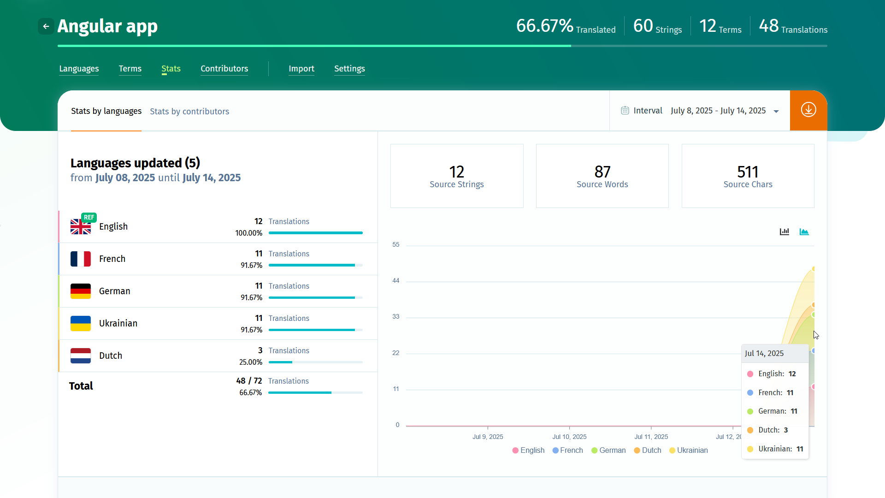
Task: Open the Contributors tab
Action: tap(224, 69)
